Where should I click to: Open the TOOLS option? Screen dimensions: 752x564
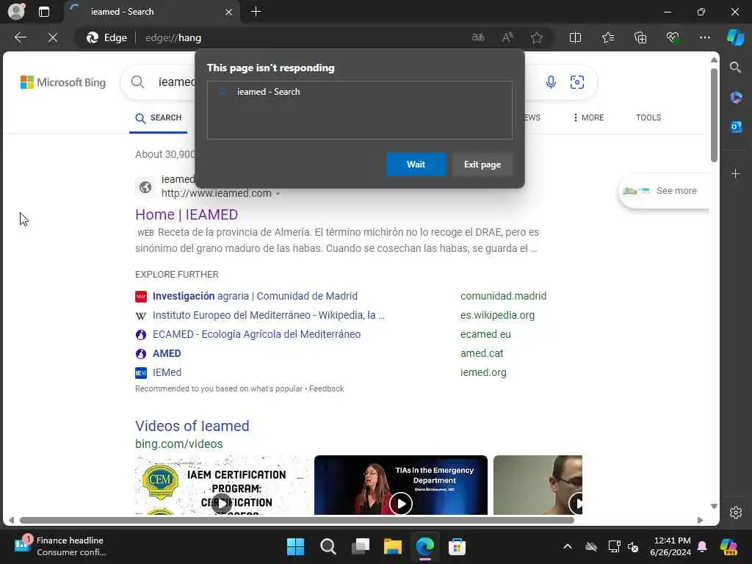648,117
